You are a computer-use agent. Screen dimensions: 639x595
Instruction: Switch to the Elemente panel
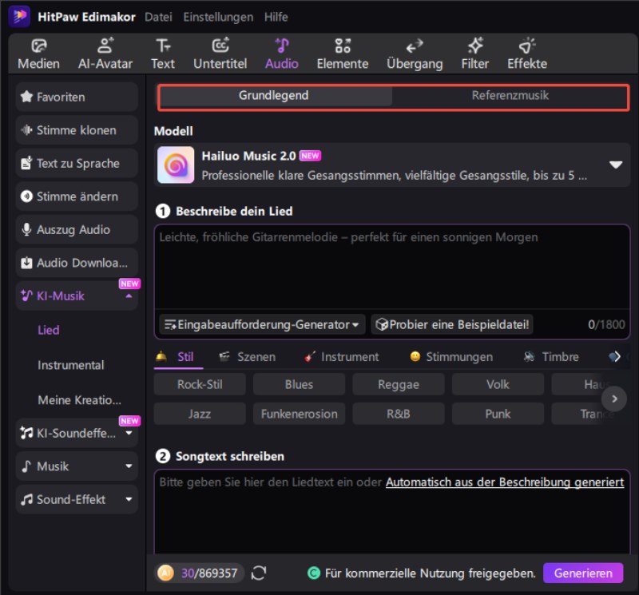tap(342, 54)
